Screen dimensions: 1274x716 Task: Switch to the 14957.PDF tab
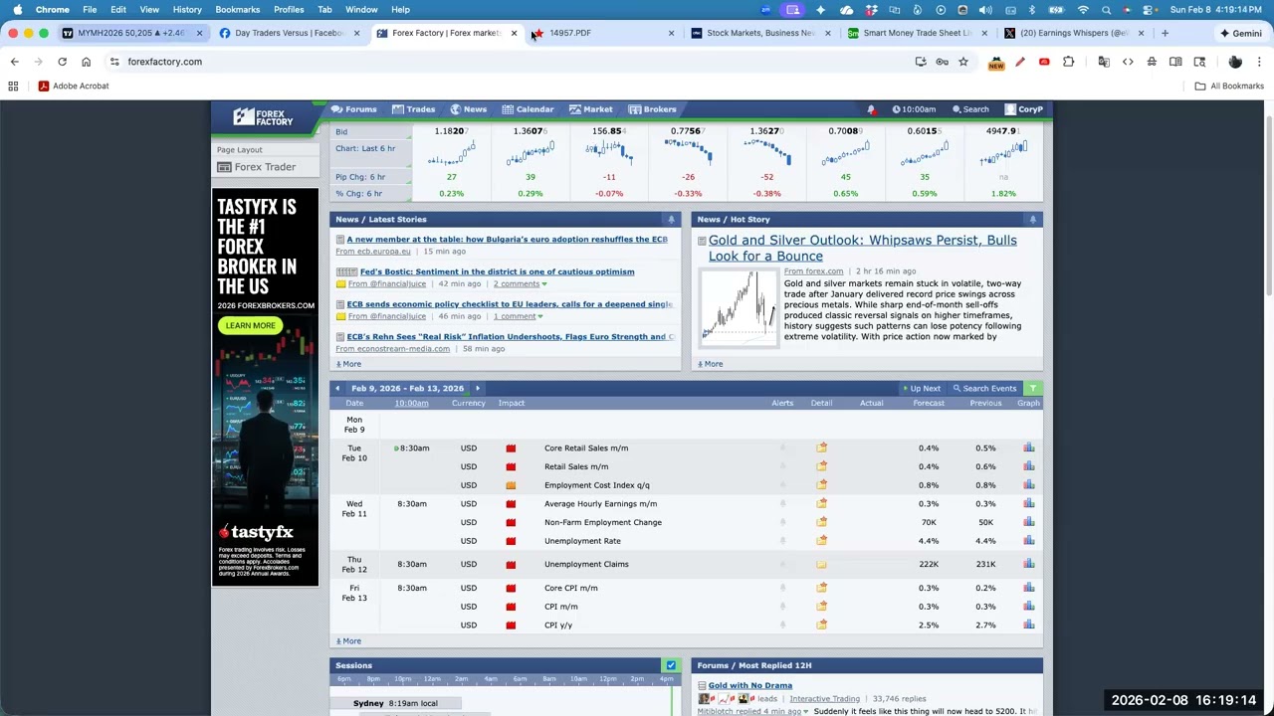tap(602, 33)
